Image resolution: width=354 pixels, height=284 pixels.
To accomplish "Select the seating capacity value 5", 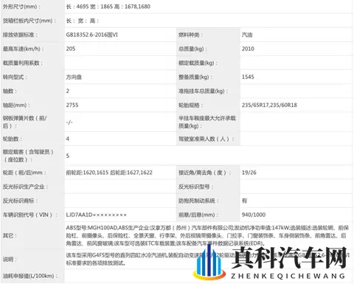I will click(x=68, y=156).
